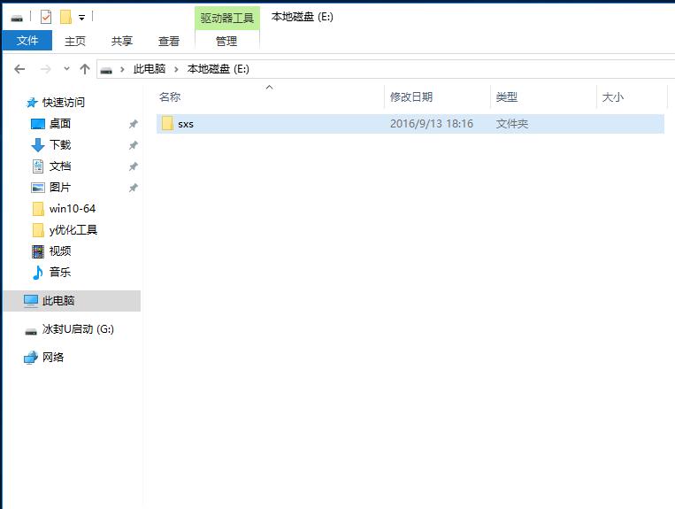This screenshot has width=675, height=509.
Task: Open the Customize Quick Access Toolbar dropdown
Action: click(81, 18)
